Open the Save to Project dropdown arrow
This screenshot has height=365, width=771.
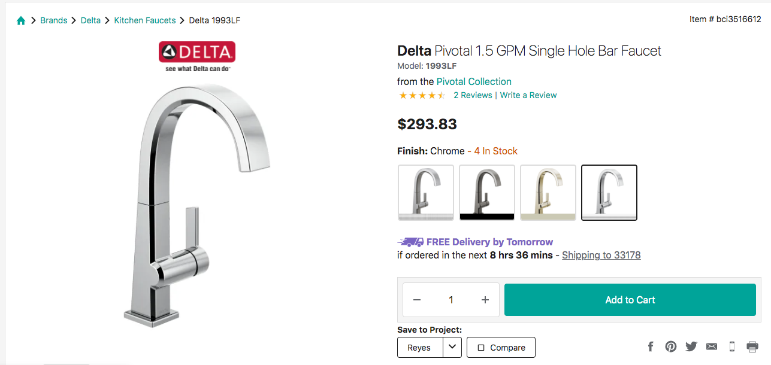[452, 347]
